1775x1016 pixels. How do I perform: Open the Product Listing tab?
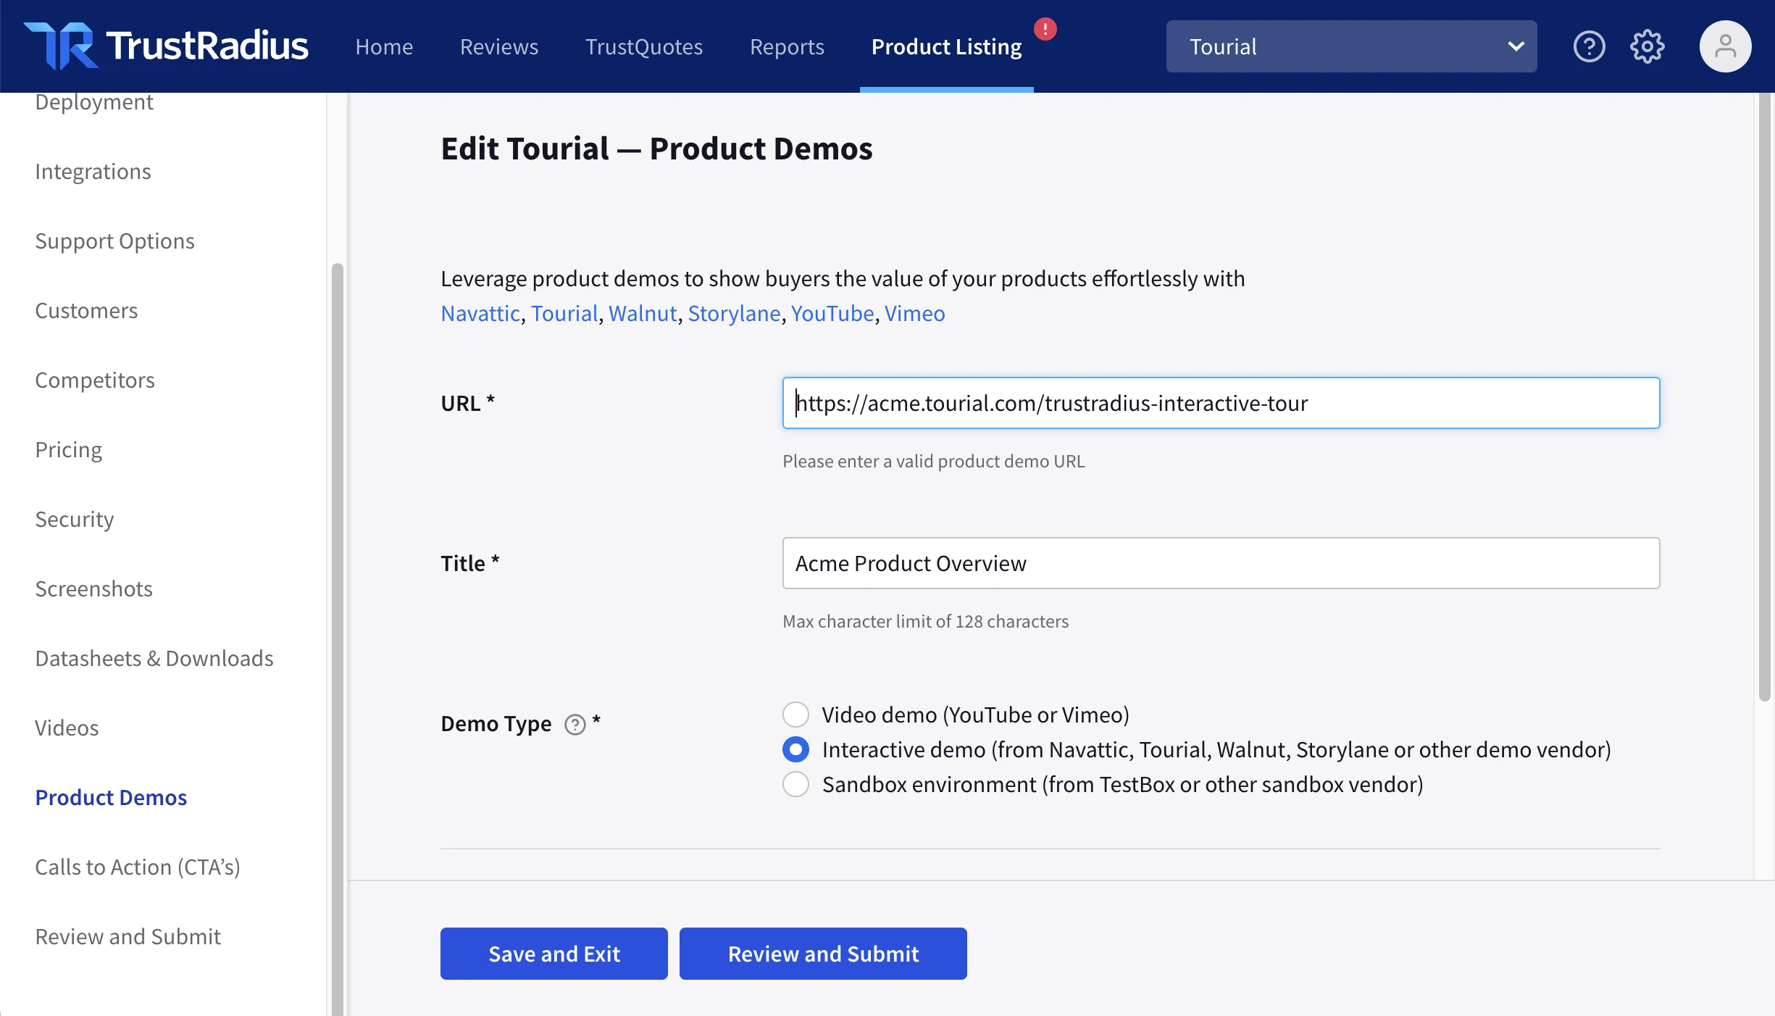[x=946, y=46]
